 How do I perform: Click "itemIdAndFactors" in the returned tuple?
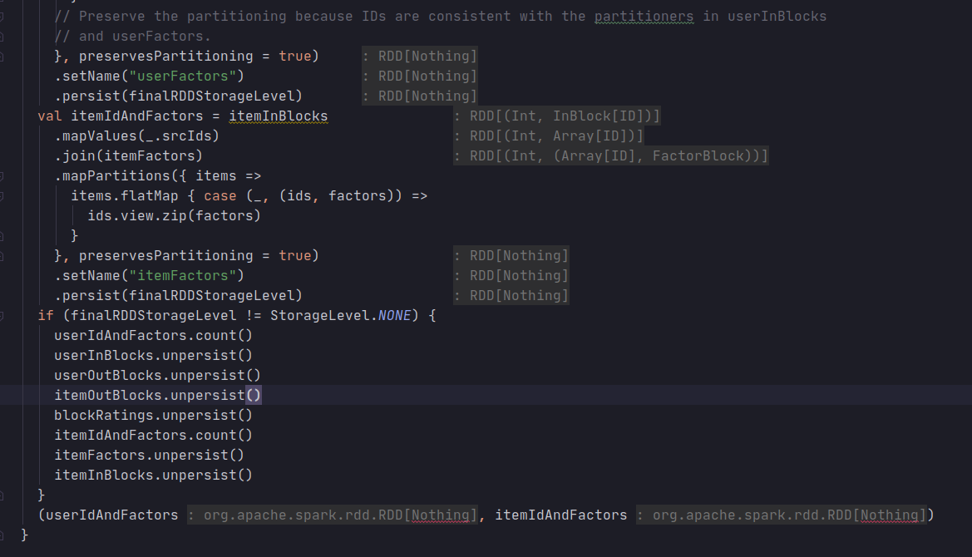pos(561,515)
